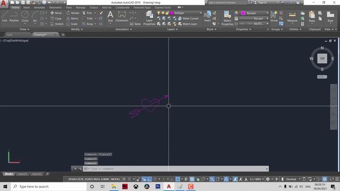This screenshot has width=340, height=191.
Task: Toggle snap mode in status bar
Action: [x=129, y=179]
